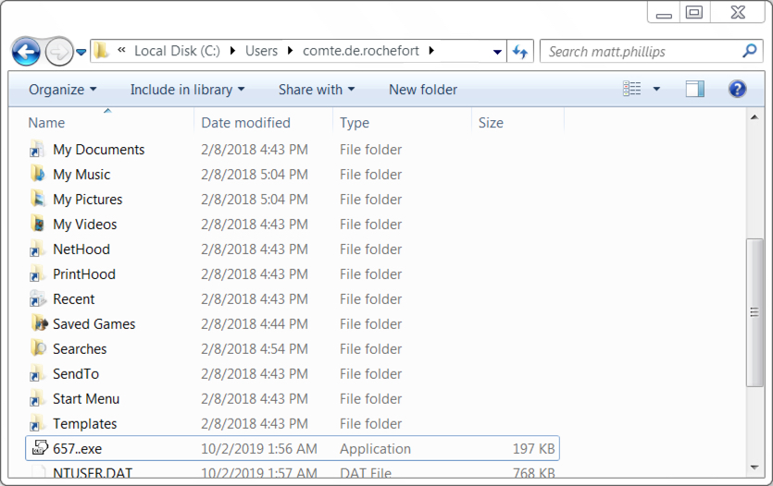773x486 pixels.
Task: Sort by Type column header
Action: (403, 123)
